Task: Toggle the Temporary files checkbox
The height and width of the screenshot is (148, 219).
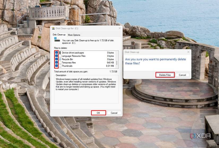Action: point(57,63)
